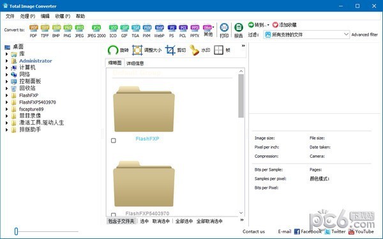This screenshot has height=239, width=383.
Task: Tick the FlashFXP folder checkbox
Action: [x=114, y=141]
